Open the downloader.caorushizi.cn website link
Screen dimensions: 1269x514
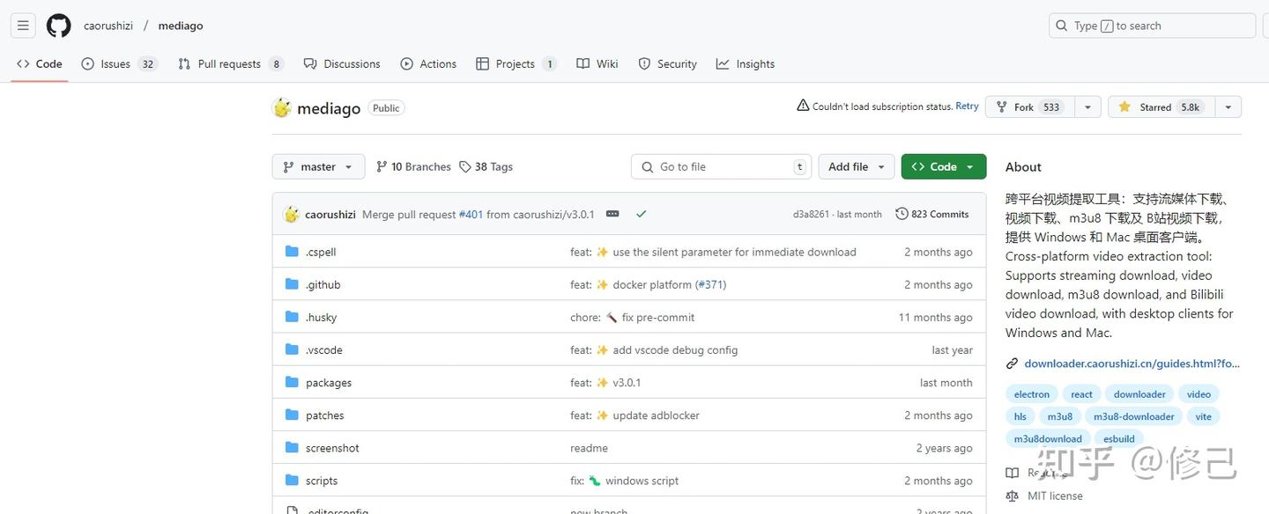[1131, 363]
